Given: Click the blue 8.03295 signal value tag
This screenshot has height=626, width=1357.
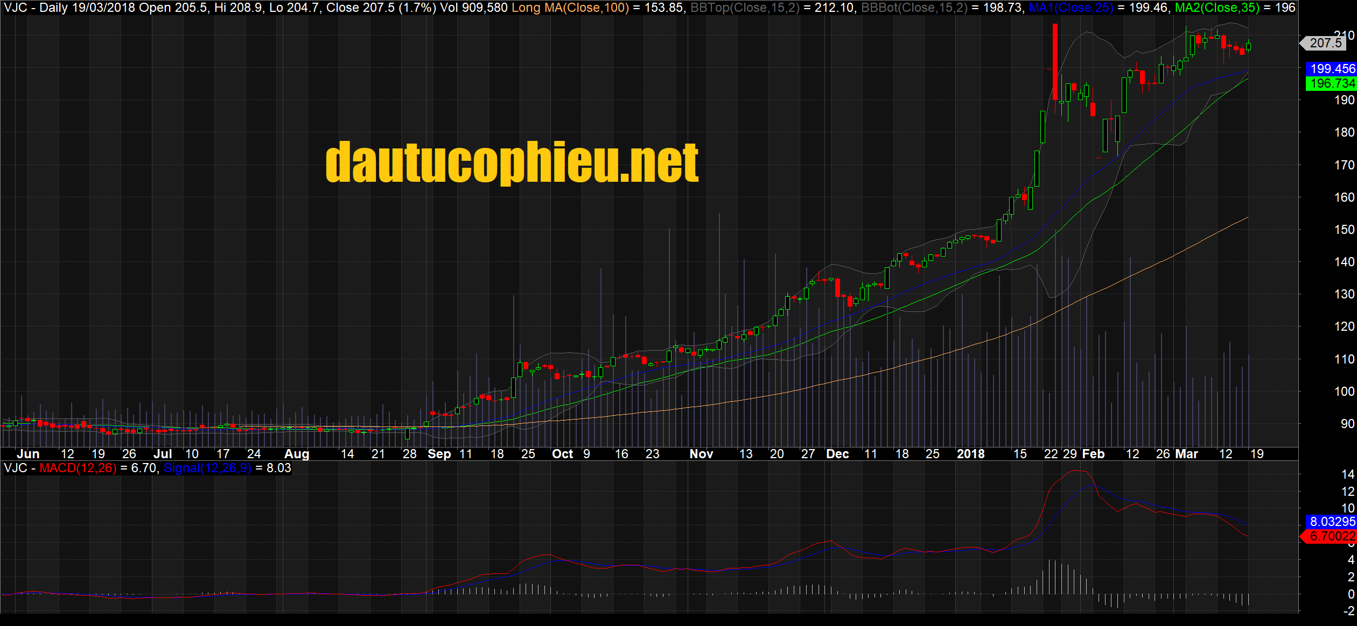Looking at the screenshot, I should pos(1332,522).
